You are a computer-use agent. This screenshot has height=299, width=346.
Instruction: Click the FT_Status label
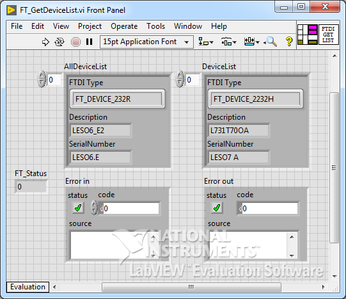[31, 174]
